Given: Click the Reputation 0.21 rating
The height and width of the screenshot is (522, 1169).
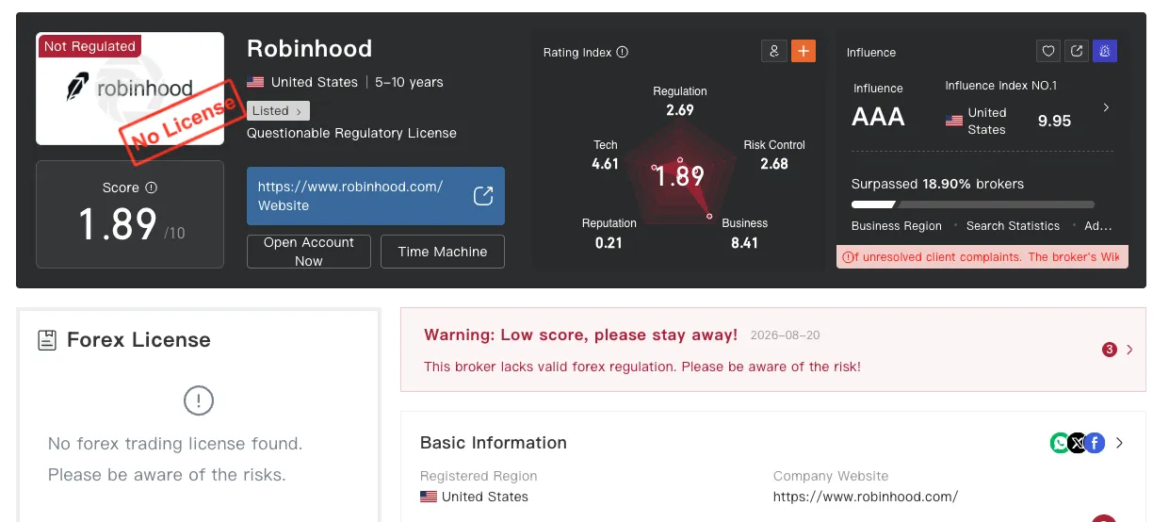Looking at the screenshot, I should pyautogui.click(x=609, y=233).
